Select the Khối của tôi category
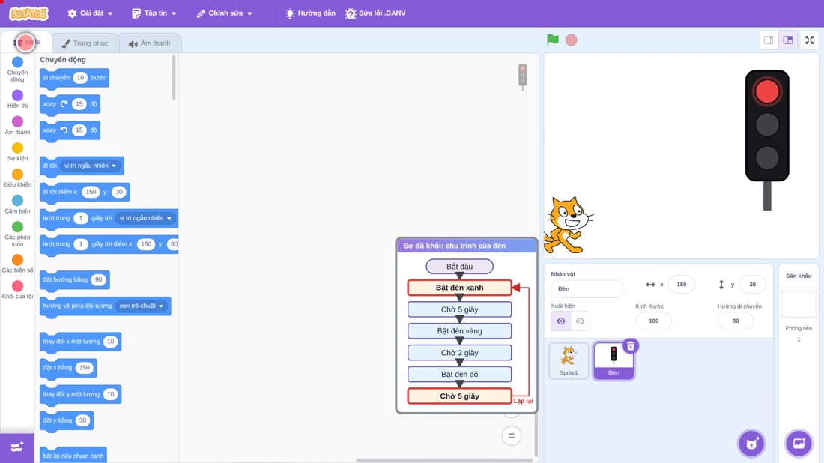Viewport: 824px width, 463px height. [x=17, y=290]
